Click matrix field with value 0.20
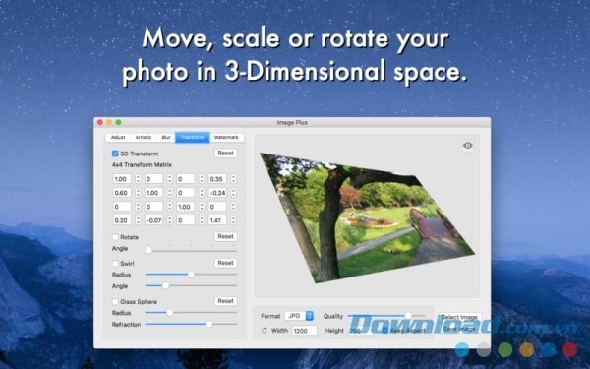The image size is (590, 369). pos(122,220)
